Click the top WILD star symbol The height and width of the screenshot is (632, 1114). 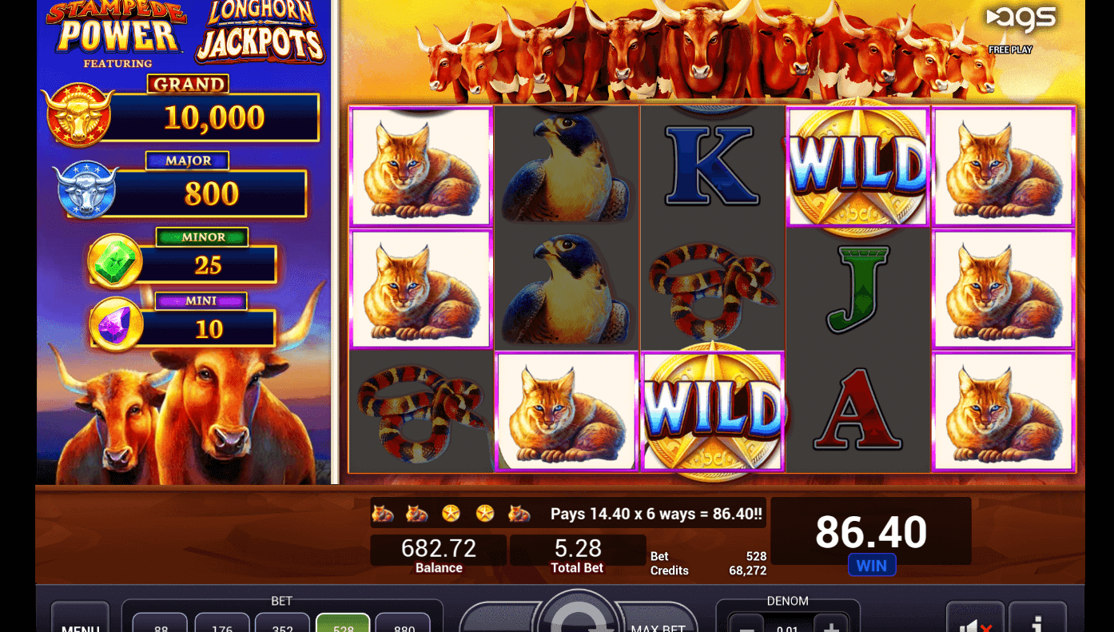click(858, 168)
